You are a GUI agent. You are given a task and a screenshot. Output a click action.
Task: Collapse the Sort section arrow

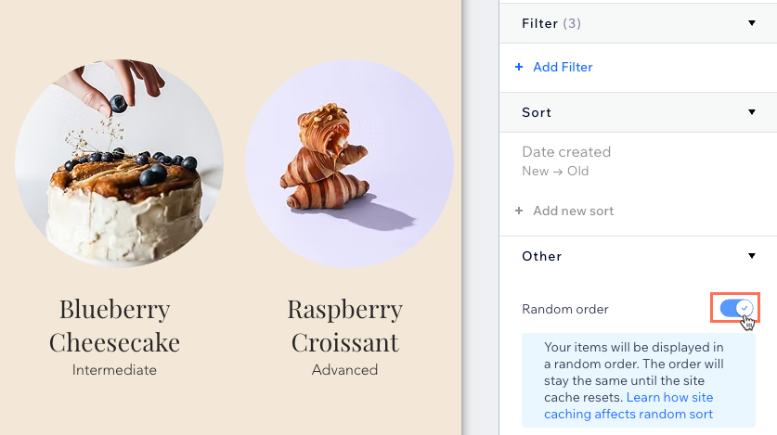(752, 112)
